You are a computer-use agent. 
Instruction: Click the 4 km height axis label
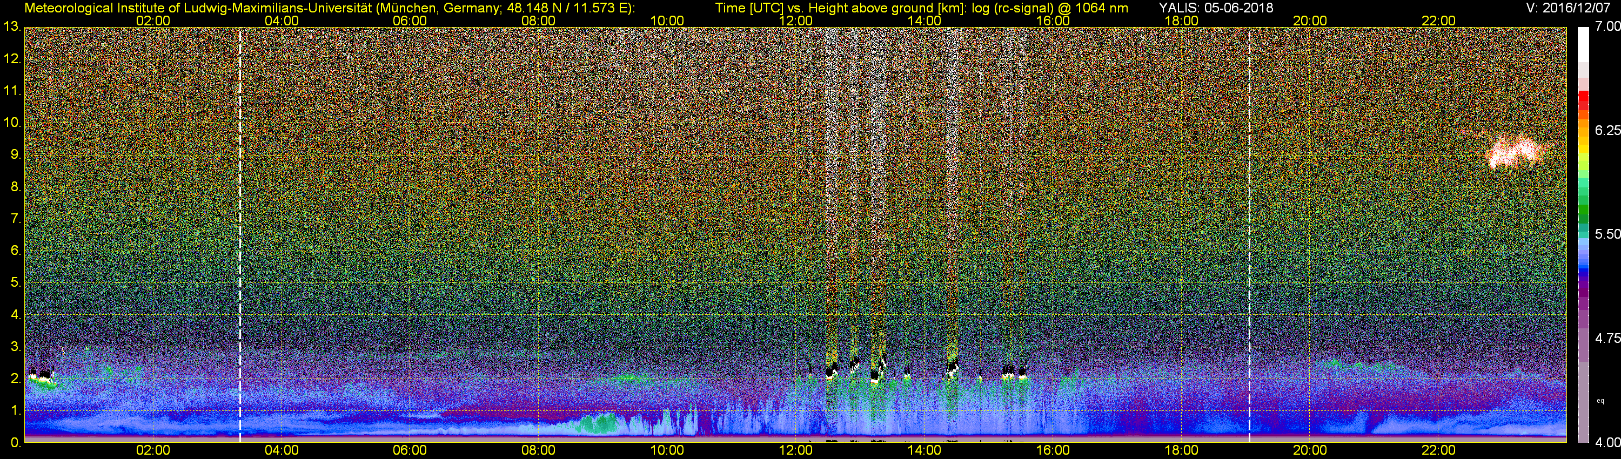point(15,315)
